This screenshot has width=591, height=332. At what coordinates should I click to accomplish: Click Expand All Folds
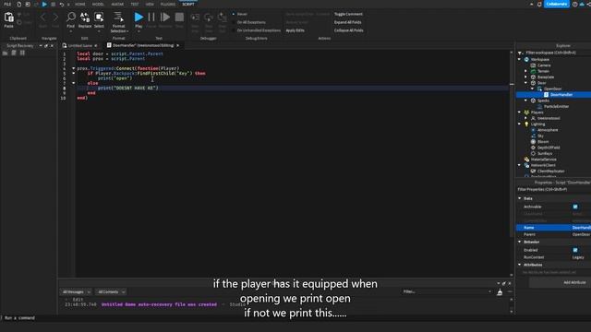(347, 22)
